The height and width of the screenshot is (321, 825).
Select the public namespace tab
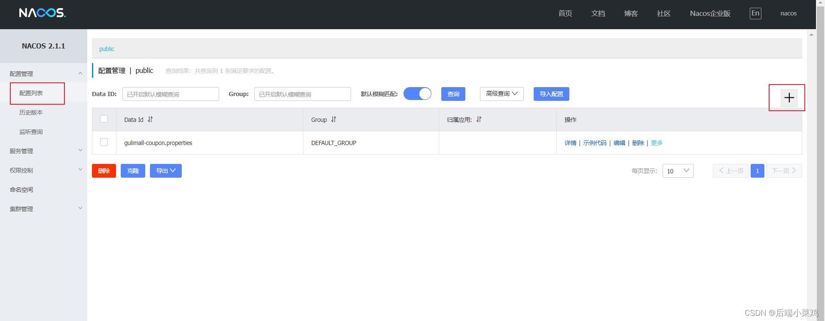(107, 49)
